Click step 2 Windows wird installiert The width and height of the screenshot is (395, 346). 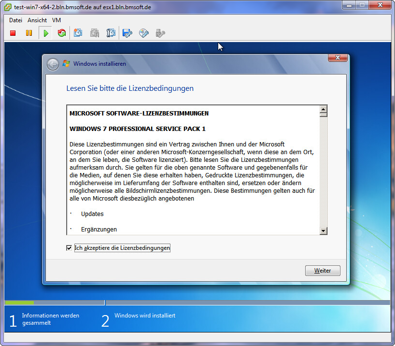(138, 320)
